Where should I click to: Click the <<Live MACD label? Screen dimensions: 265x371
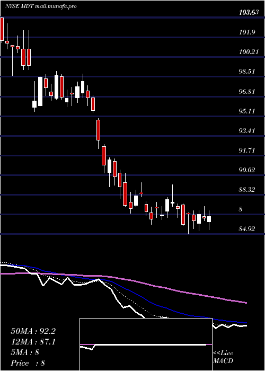point(223,357)
